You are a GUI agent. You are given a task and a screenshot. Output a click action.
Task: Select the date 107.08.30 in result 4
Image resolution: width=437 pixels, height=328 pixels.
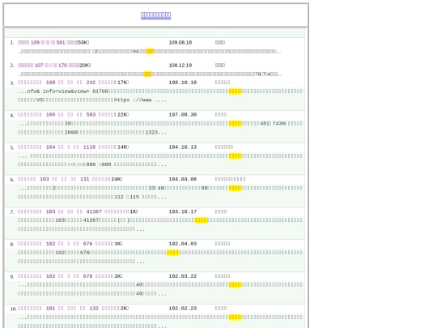[183, 115]
